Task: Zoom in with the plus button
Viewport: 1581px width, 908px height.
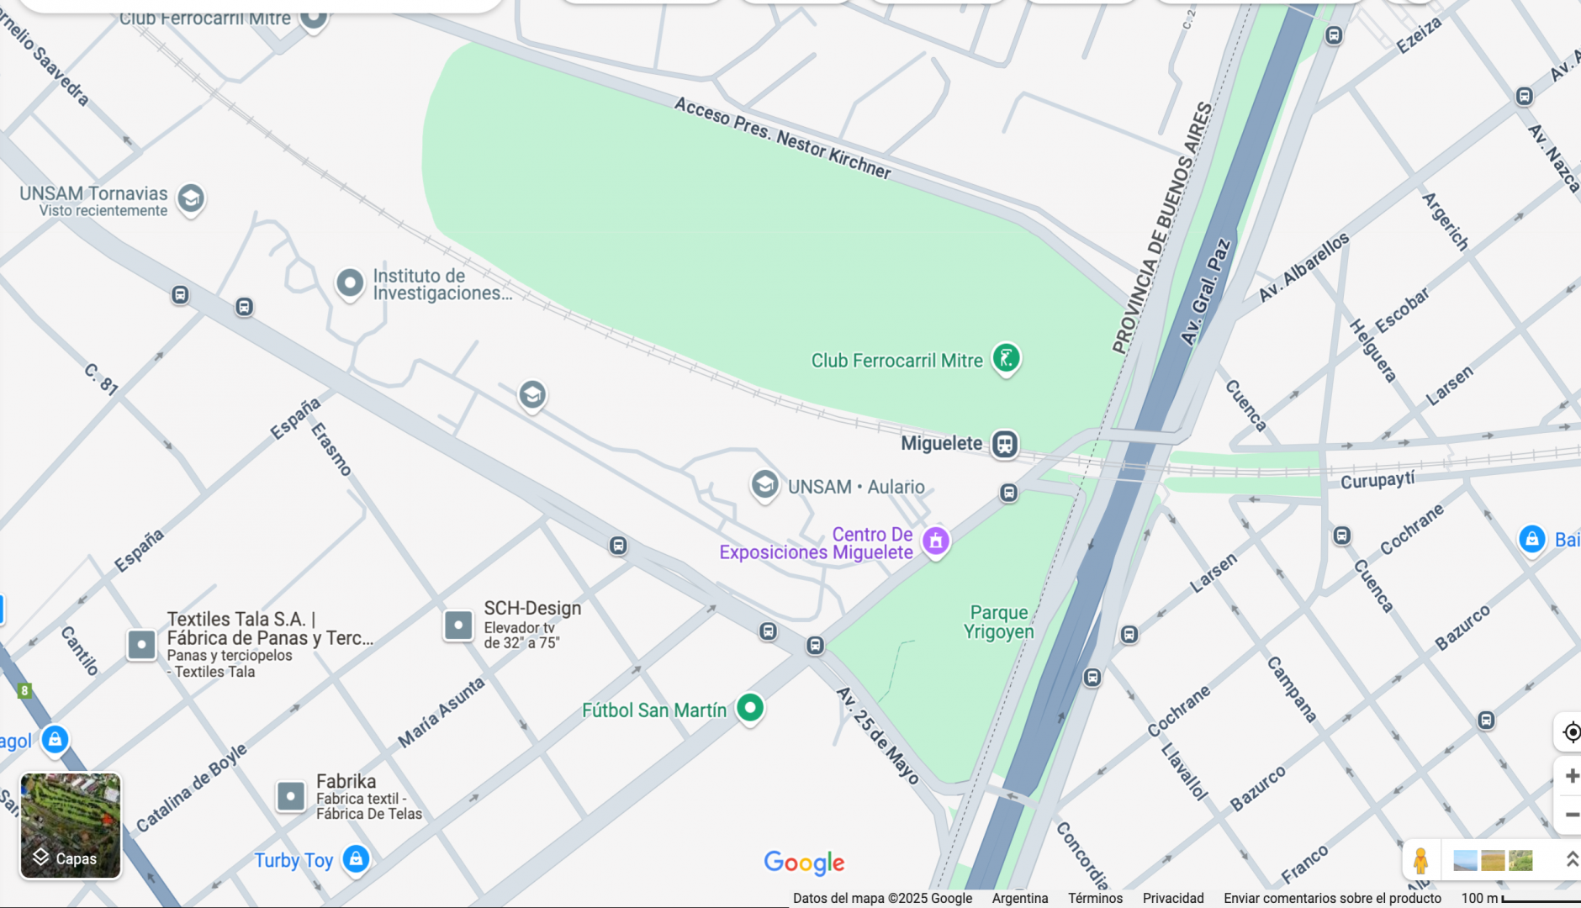Action: tap(1570, 775)
